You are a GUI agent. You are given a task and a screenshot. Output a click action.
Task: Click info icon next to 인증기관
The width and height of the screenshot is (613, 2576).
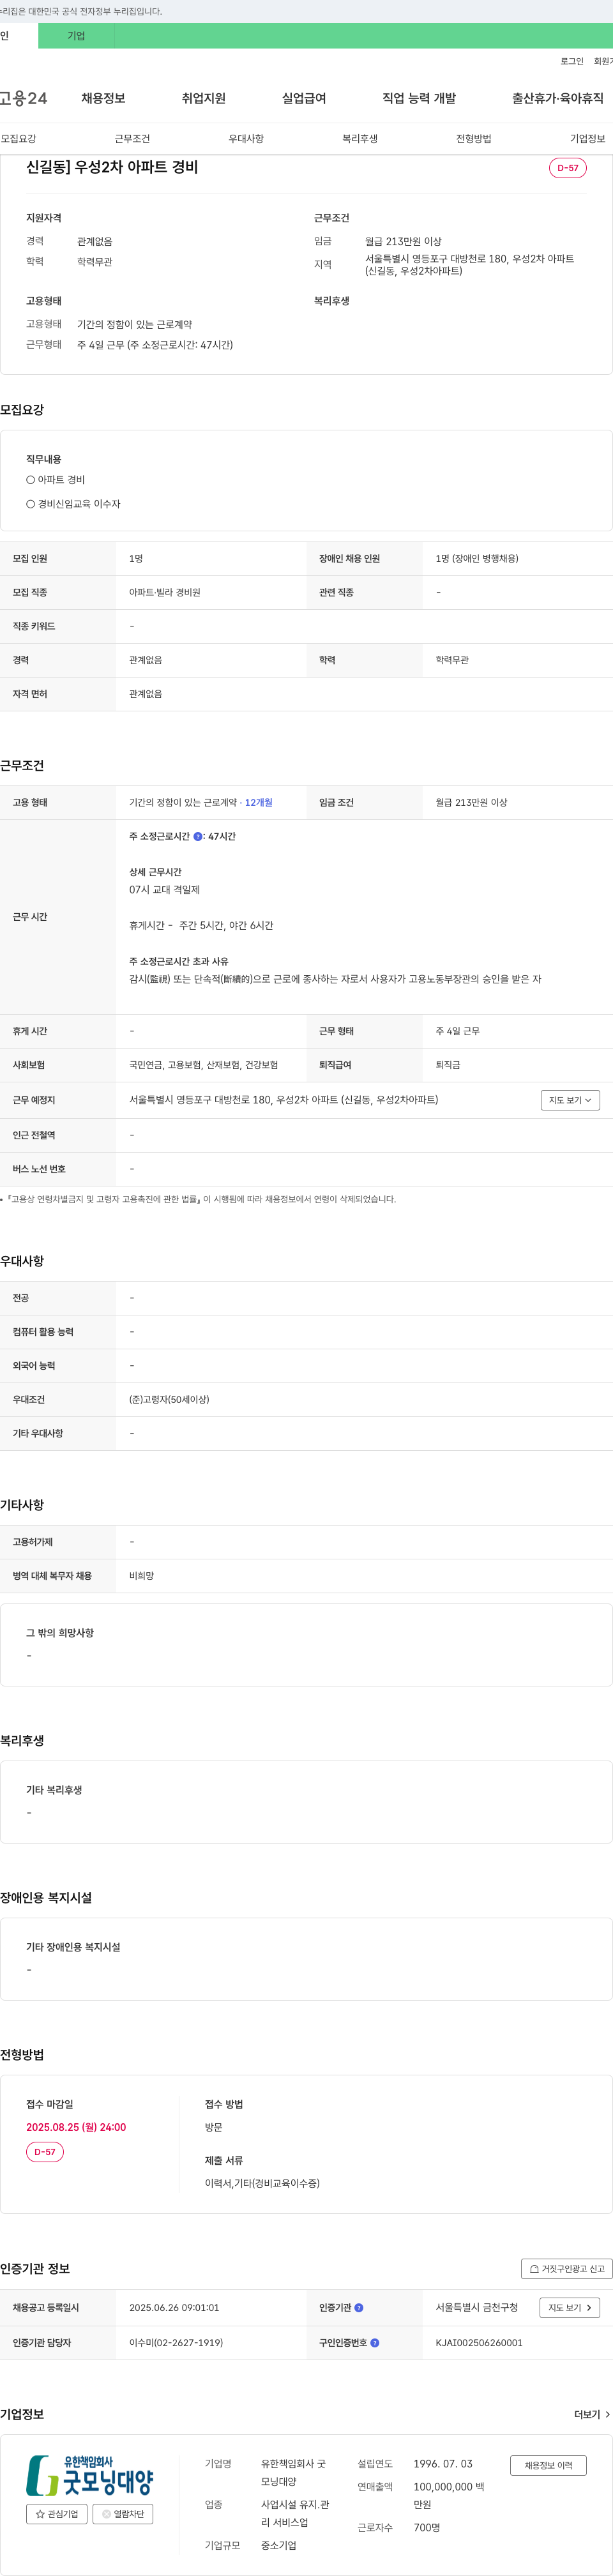click(x=359, y=2308)
